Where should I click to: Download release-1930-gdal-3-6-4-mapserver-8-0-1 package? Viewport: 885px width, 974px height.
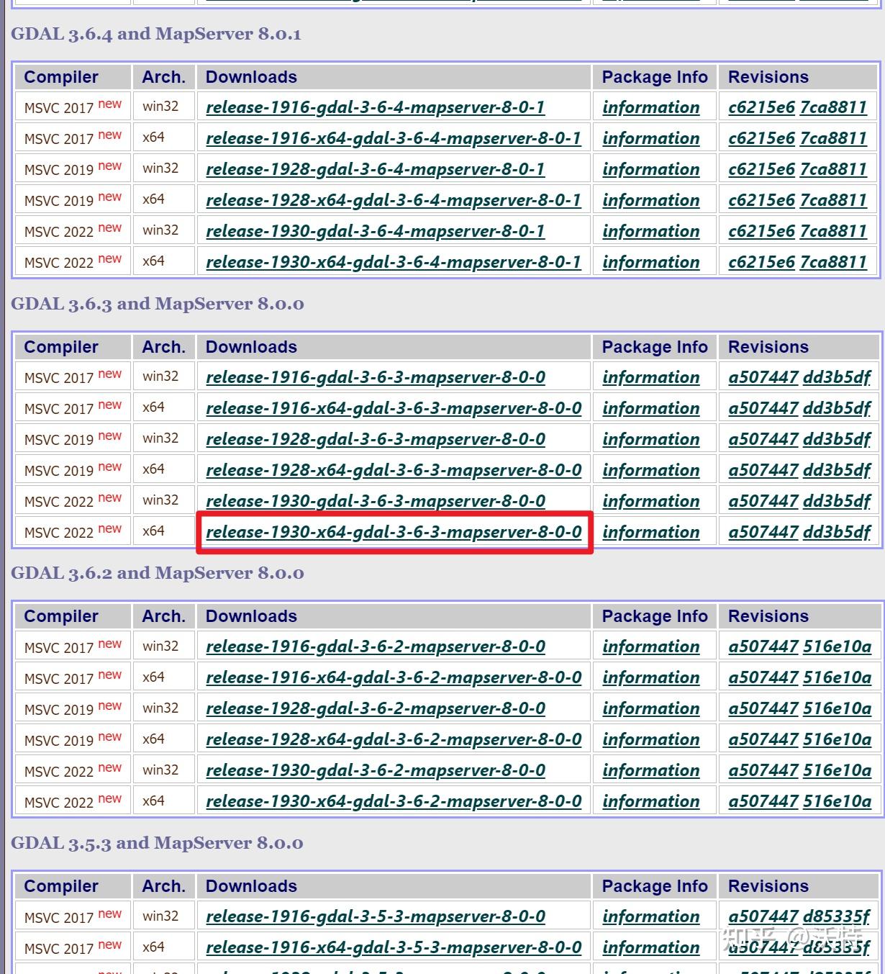[x=375, y=230]
